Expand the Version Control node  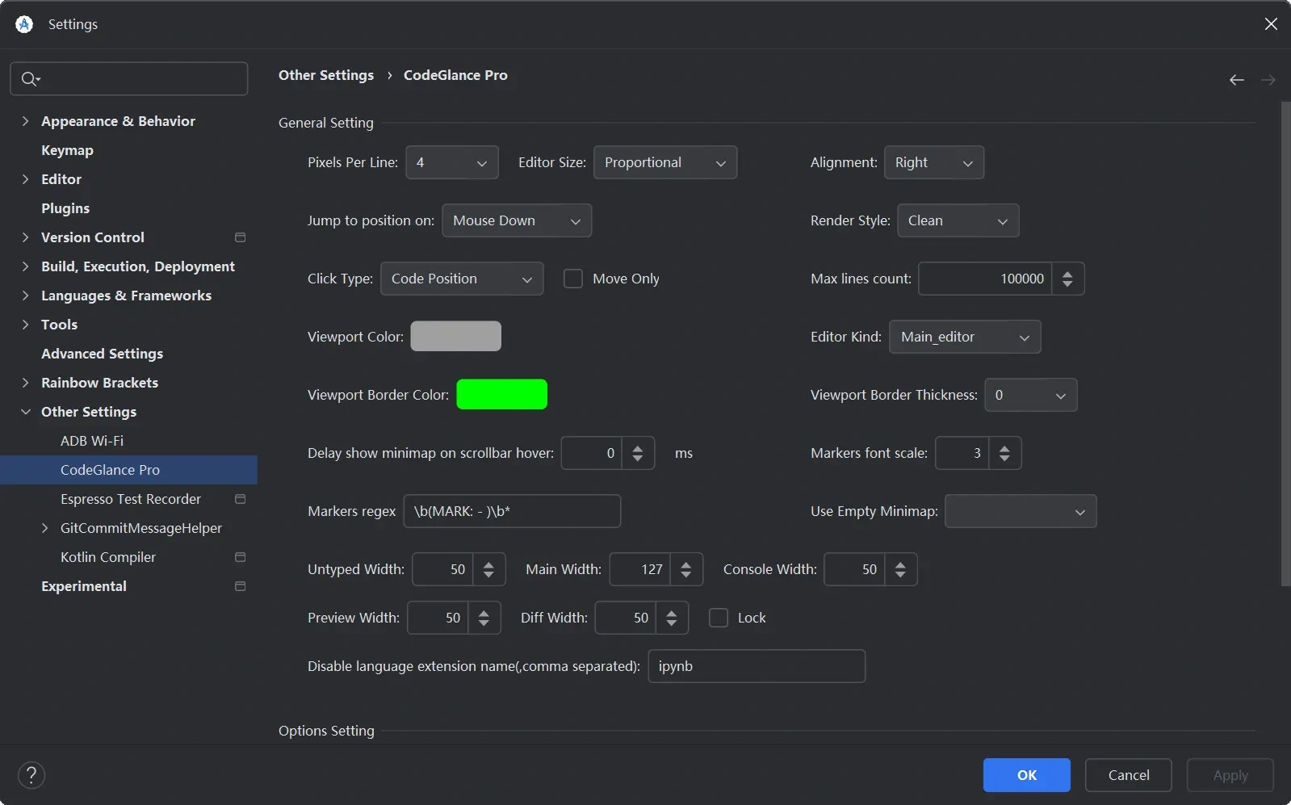[25, 237]
